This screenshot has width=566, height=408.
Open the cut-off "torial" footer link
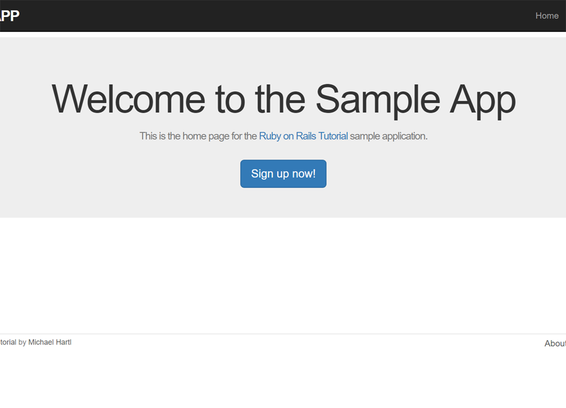point(8,342)
